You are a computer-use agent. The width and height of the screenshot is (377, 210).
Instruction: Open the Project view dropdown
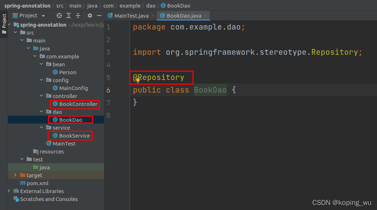click(43, 16)
